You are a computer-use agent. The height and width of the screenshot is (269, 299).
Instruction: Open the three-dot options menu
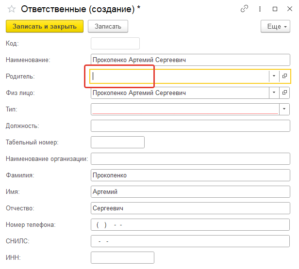pos(260,9)
